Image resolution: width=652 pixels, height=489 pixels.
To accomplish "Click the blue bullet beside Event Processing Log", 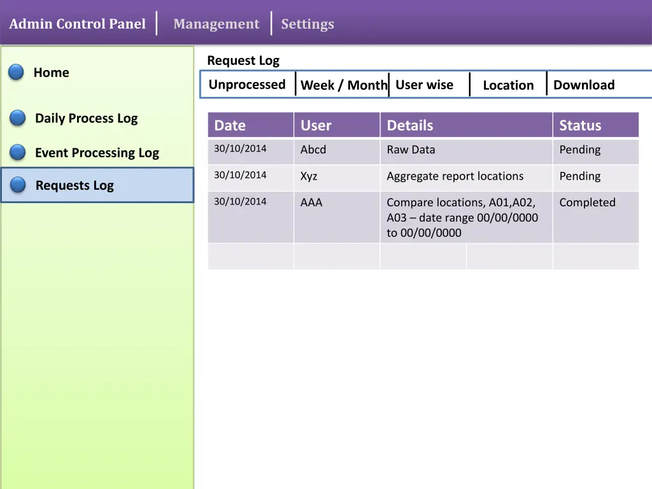I will [17, 153].
